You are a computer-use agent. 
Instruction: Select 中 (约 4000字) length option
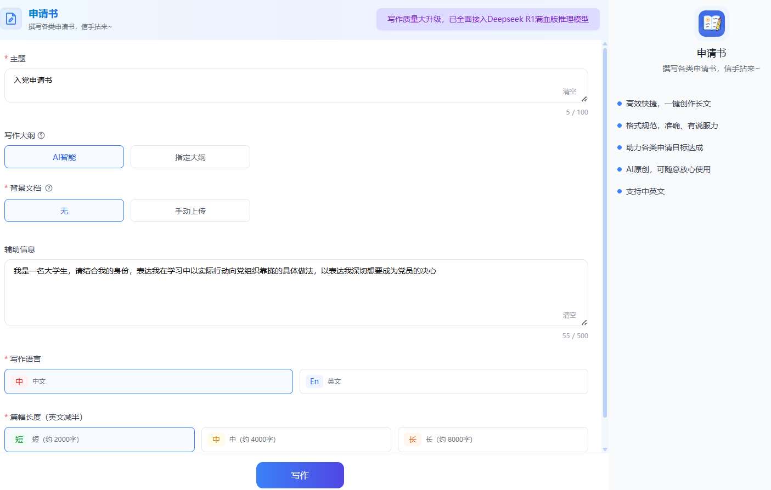296,440
